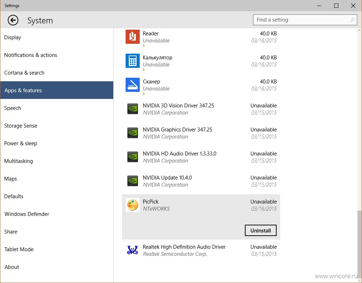Click the Reader 40,0 KB size
Screen dimensions: 362x283
tap(268, 34)
